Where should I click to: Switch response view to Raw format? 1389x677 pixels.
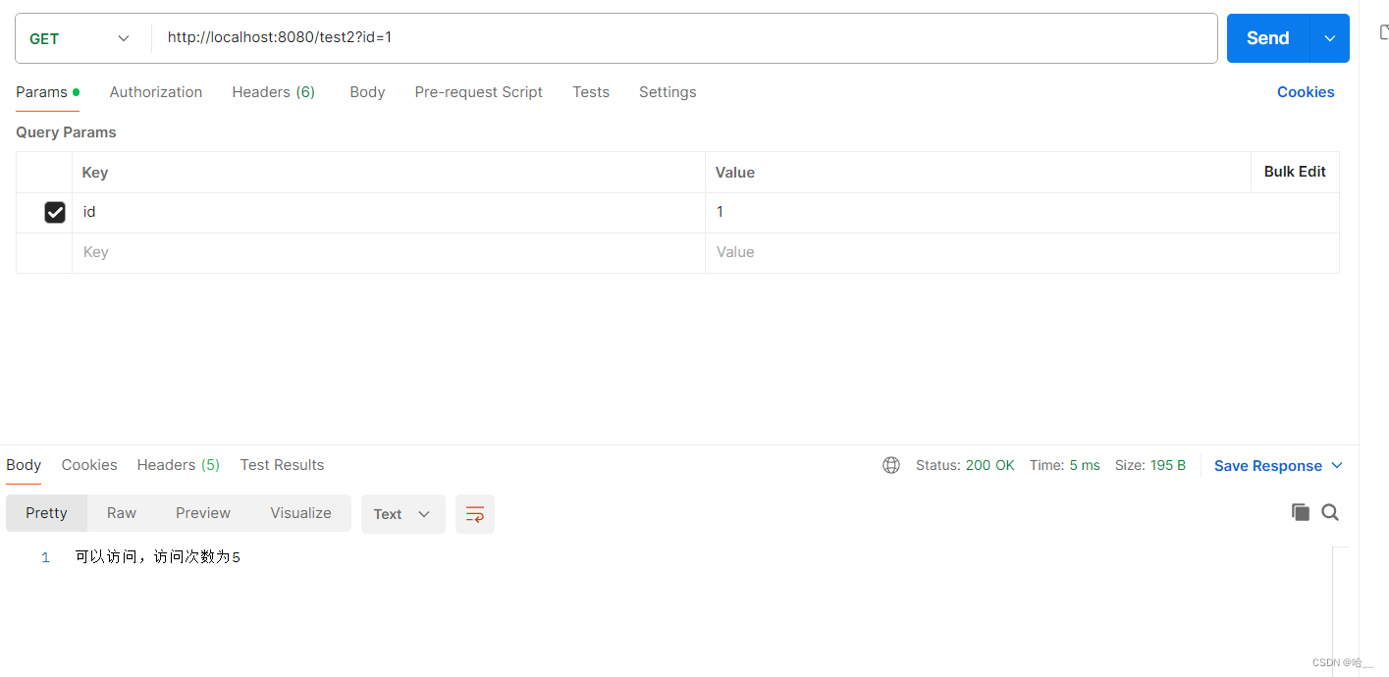[x=121, y=512]
